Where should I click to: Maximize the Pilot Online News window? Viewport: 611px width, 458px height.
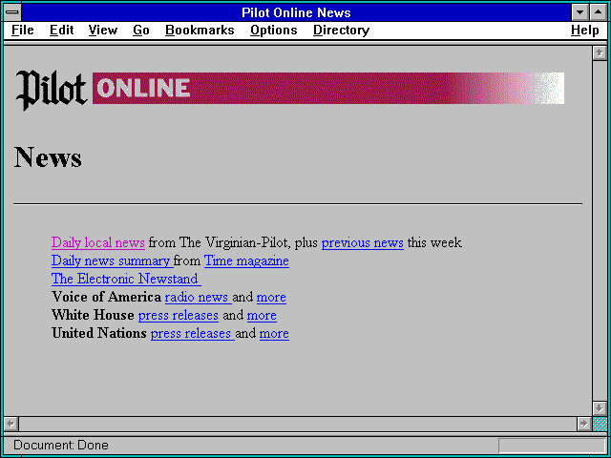599,12
